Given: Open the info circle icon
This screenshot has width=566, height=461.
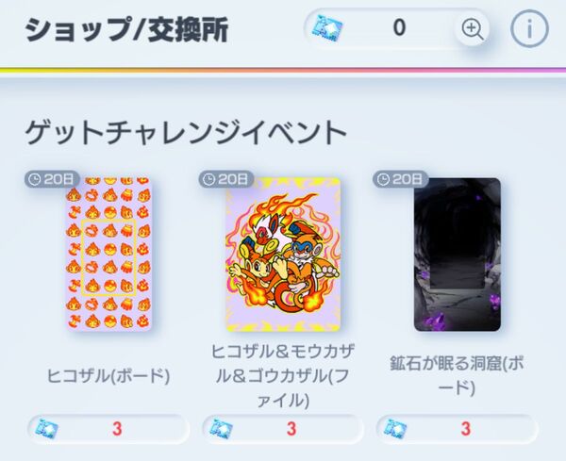Looking at the screenshot, I should click(529, 28).
